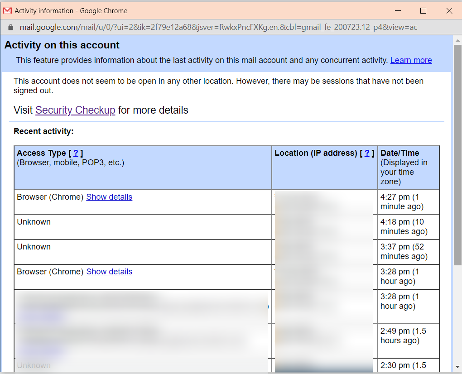Click the Activity on this account heading
This screenshot has width=462, height=374.
62,45
